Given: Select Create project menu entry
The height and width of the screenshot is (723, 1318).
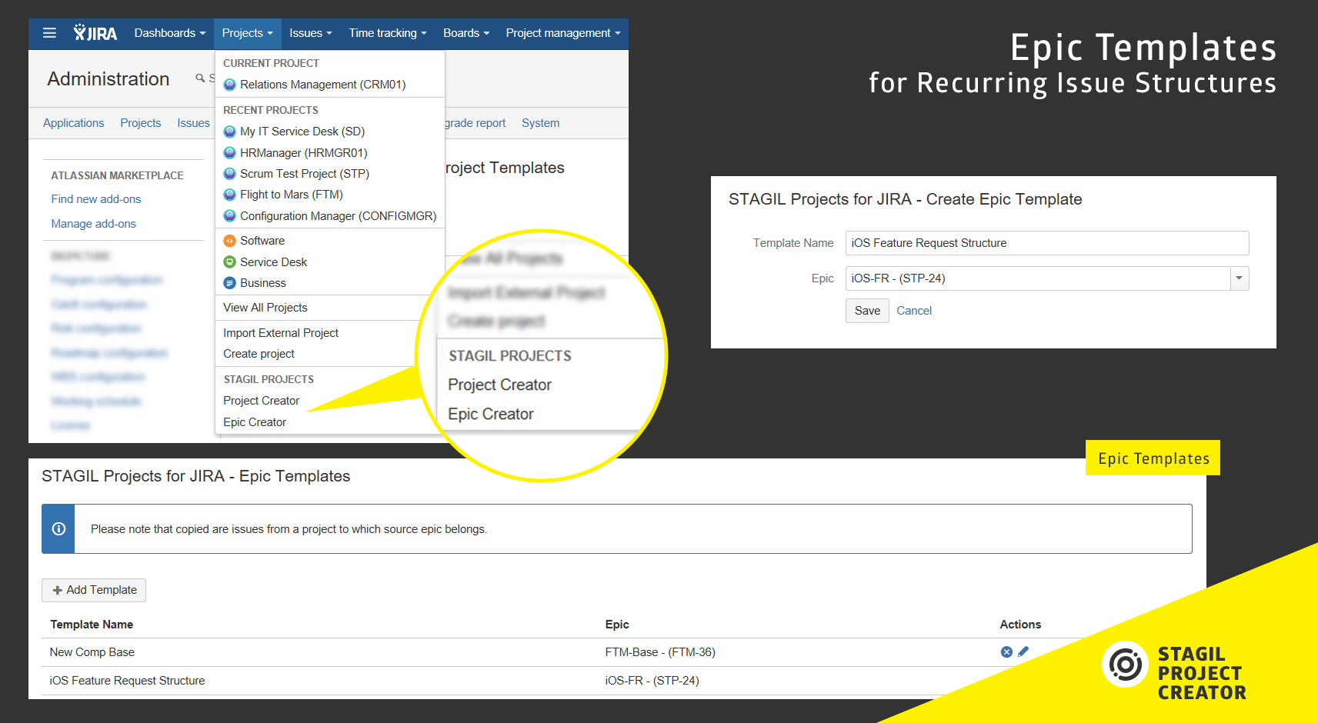Looking at the screenshot, I should pos(259,354).
